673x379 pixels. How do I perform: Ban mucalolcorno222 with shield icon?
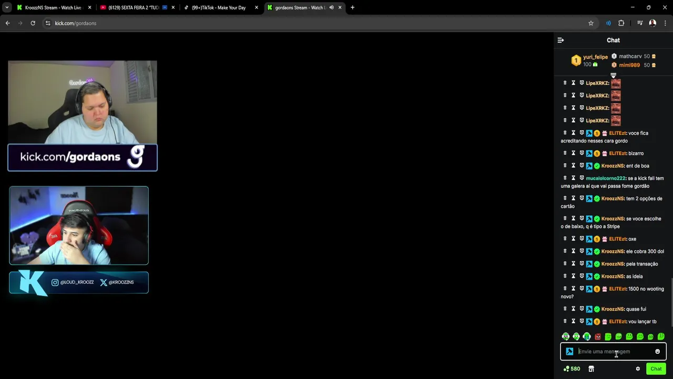(582, 178)
